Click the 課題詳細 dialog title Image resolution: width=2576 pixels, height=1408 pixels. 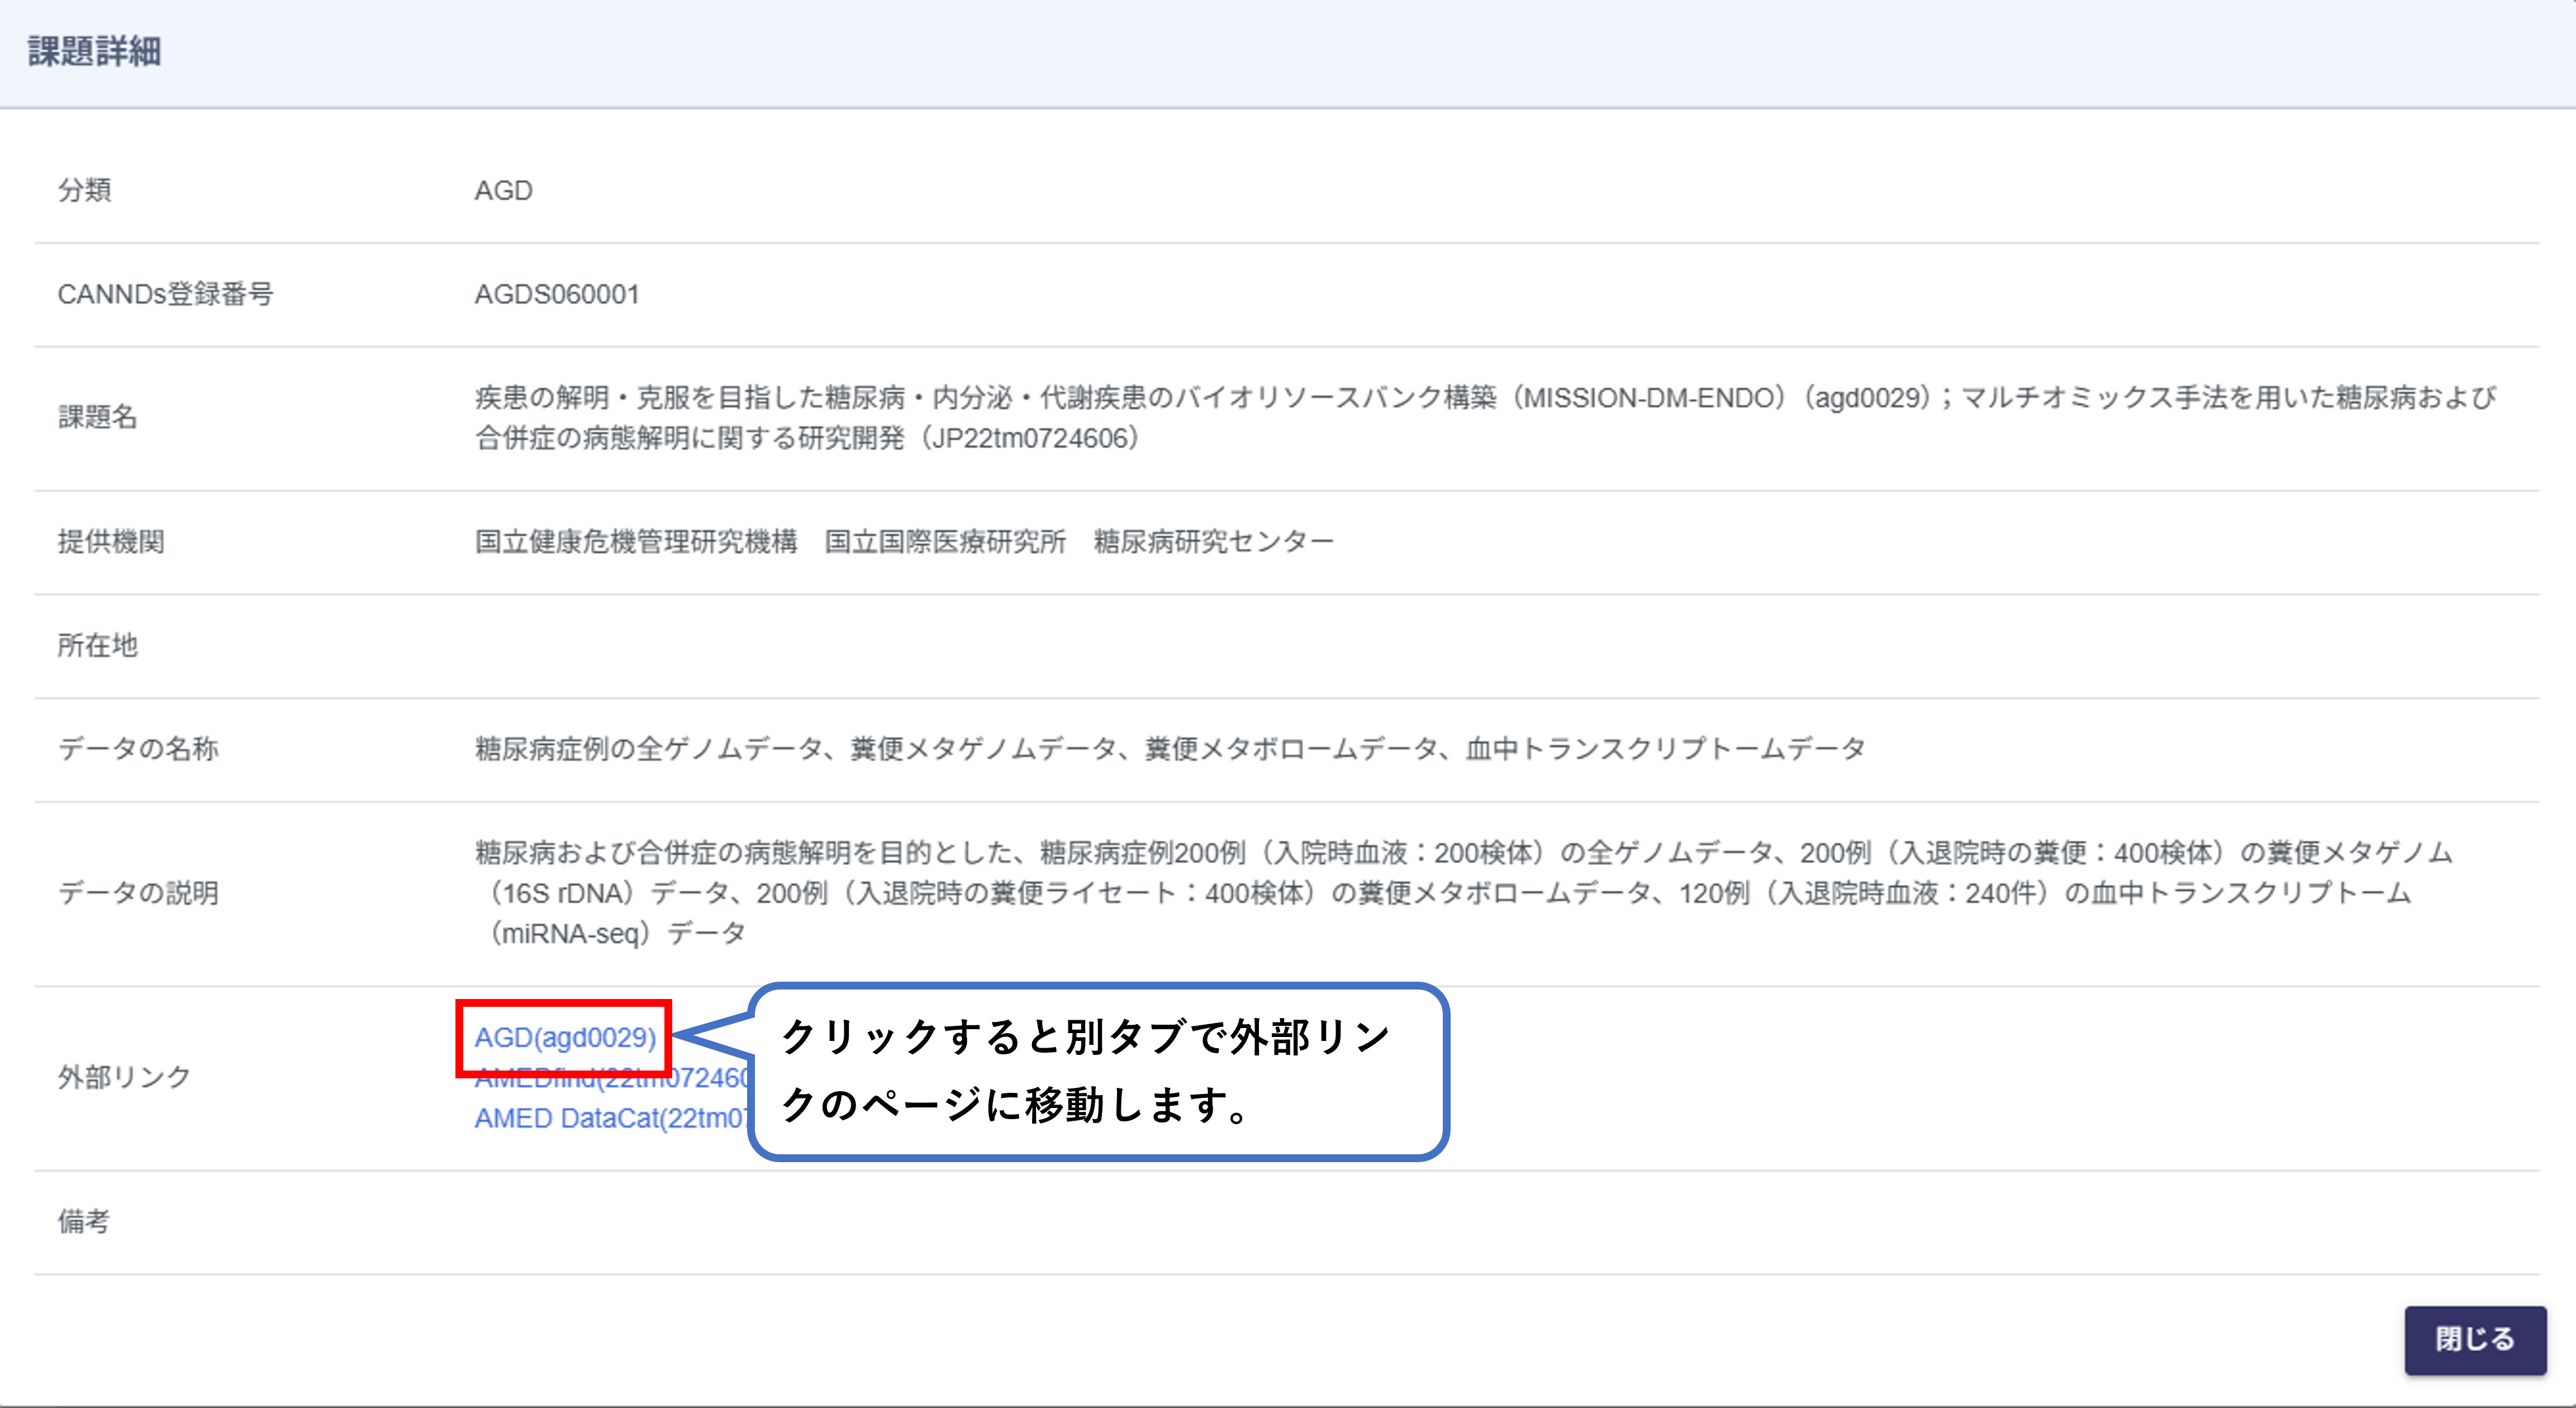coord(95,51)
